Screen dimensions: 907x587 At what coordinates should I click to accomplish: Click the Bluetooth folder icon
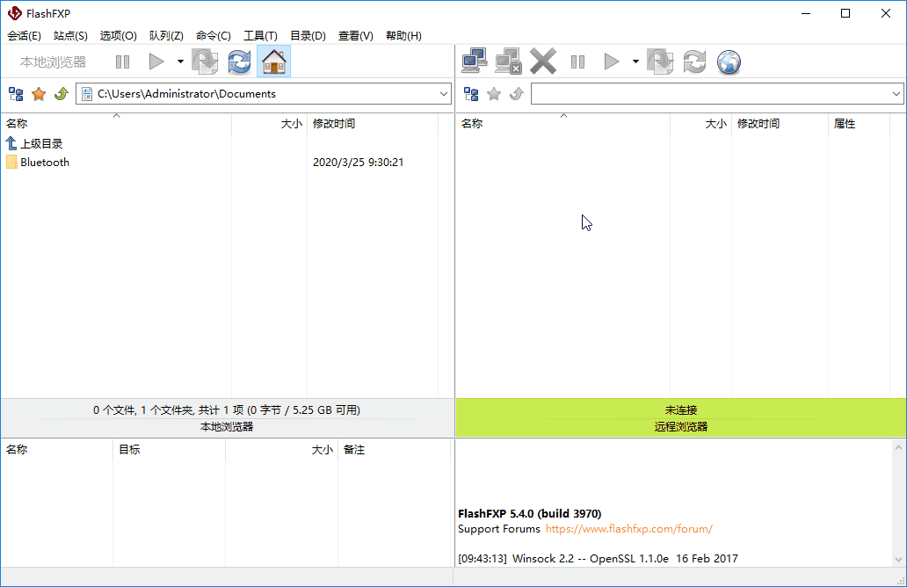pos(11,162)
